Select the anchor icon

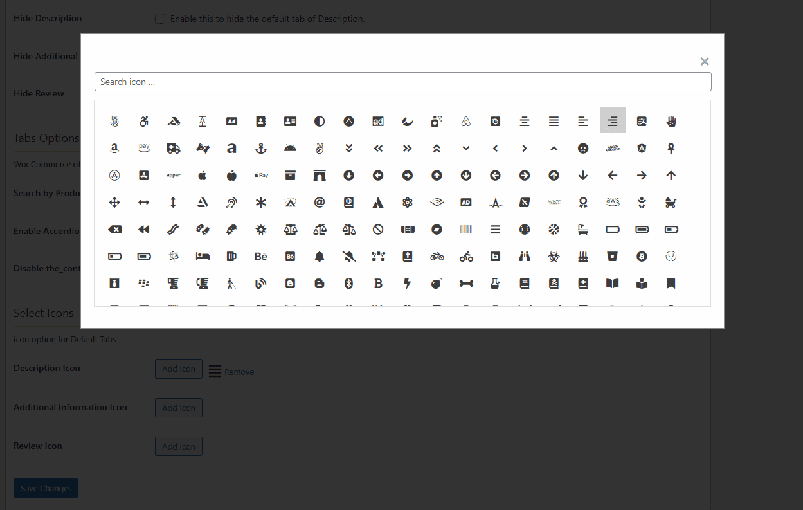click(x=260, y=149)
